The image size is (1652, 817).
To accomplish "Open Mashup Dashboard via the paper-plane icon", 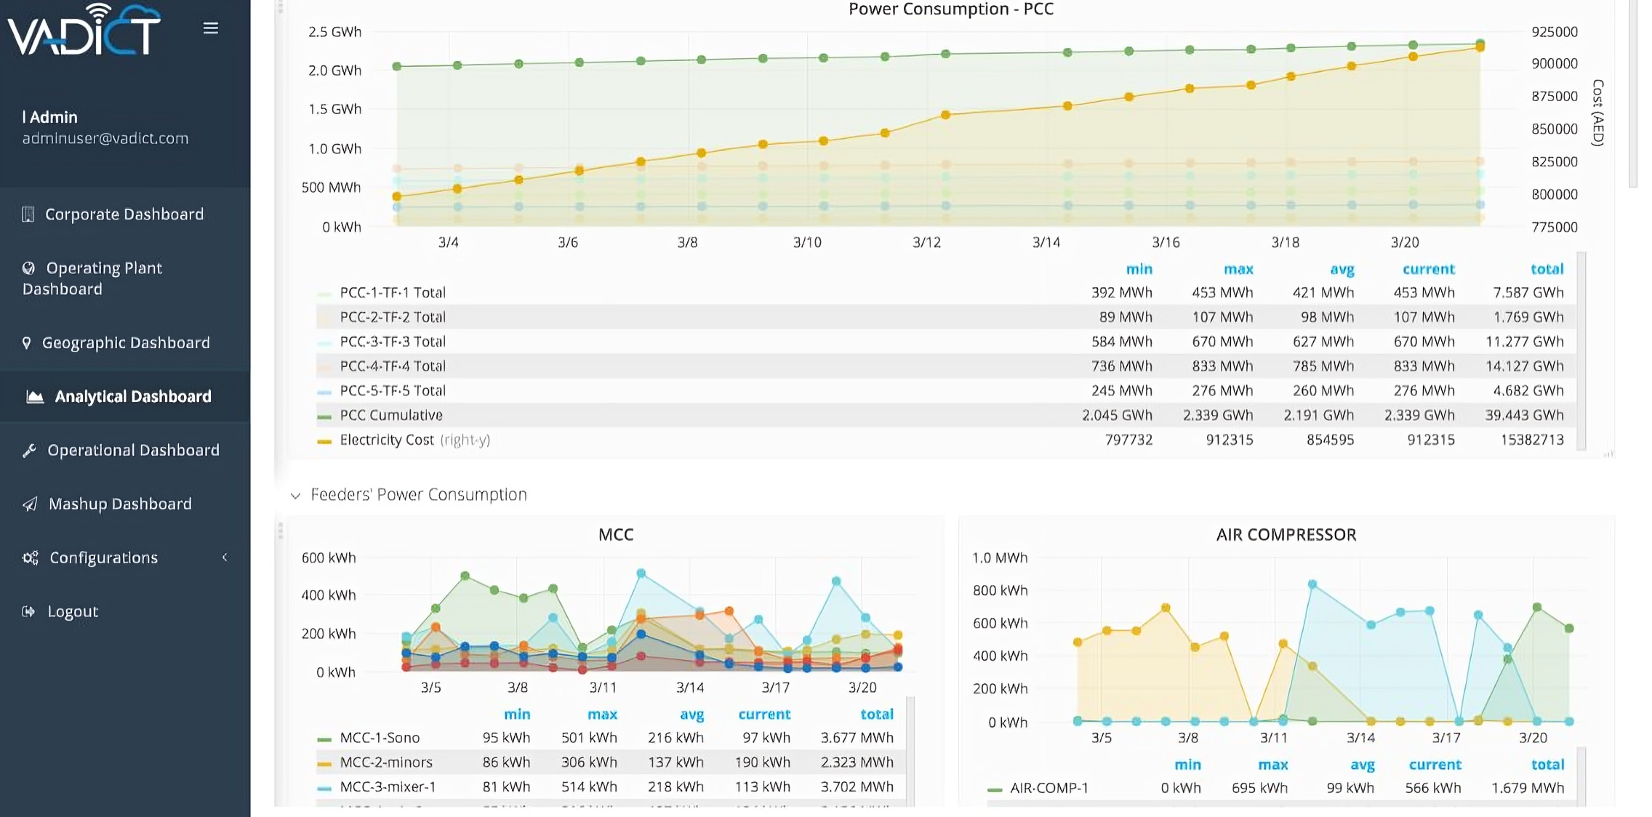I will (x=29, y=504).
